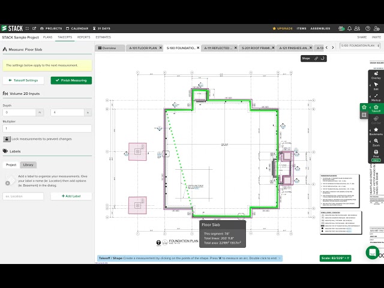Expand the Zoom tool flyout arrow
384x288 pixels.
370,142
